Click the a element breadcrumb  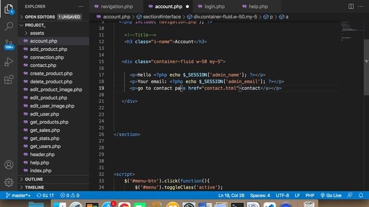pyautogui.click(x=284, y=17)
